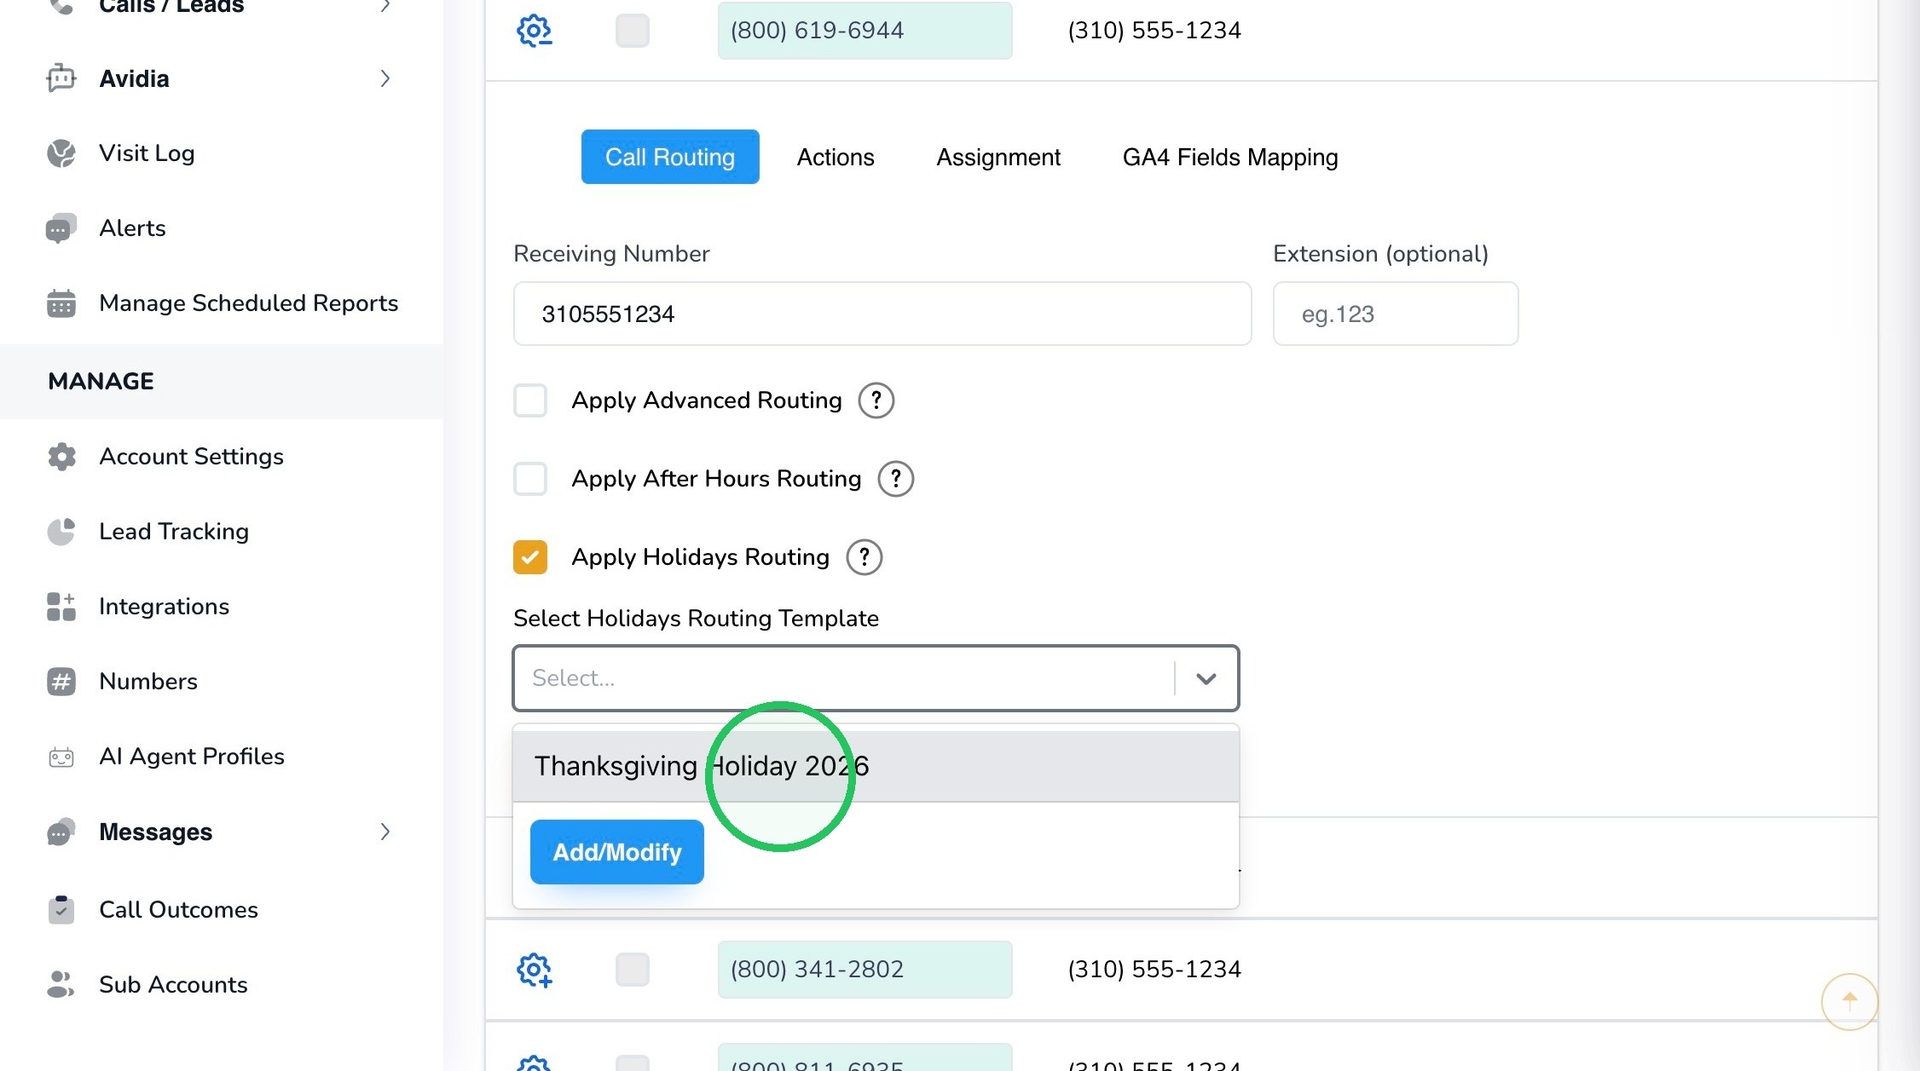Switch to the Actions tab

[836, 157]
